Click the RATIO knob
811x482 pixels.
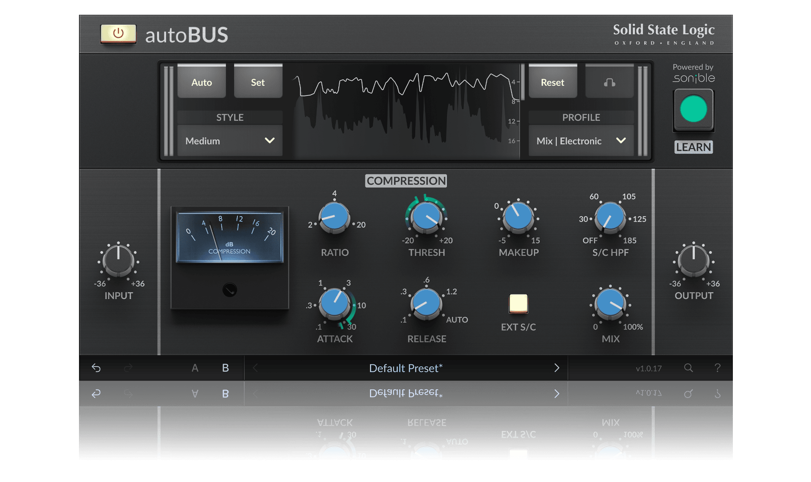click(334, 217)
